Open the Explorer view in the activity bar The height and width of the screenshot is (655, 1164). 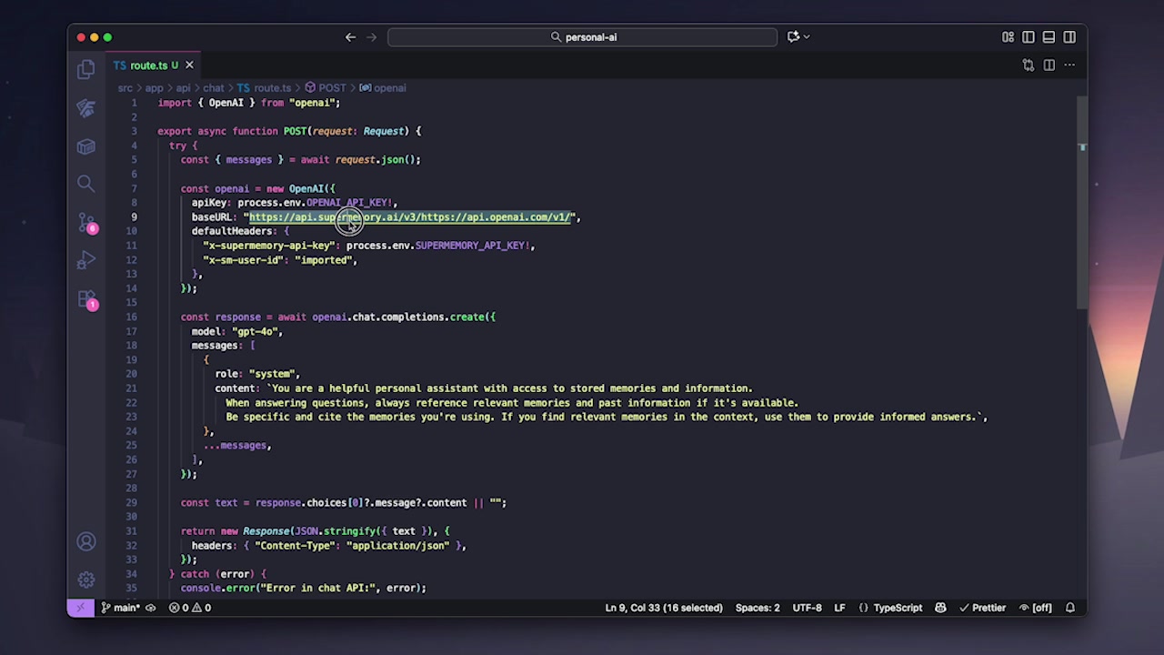coord(85,68)
